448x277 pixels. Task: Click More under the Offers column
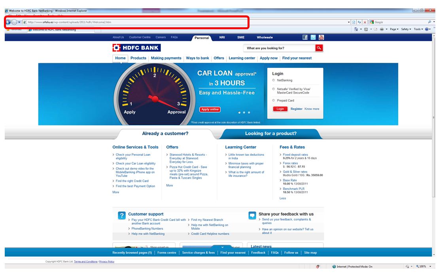tap(169, 186)
